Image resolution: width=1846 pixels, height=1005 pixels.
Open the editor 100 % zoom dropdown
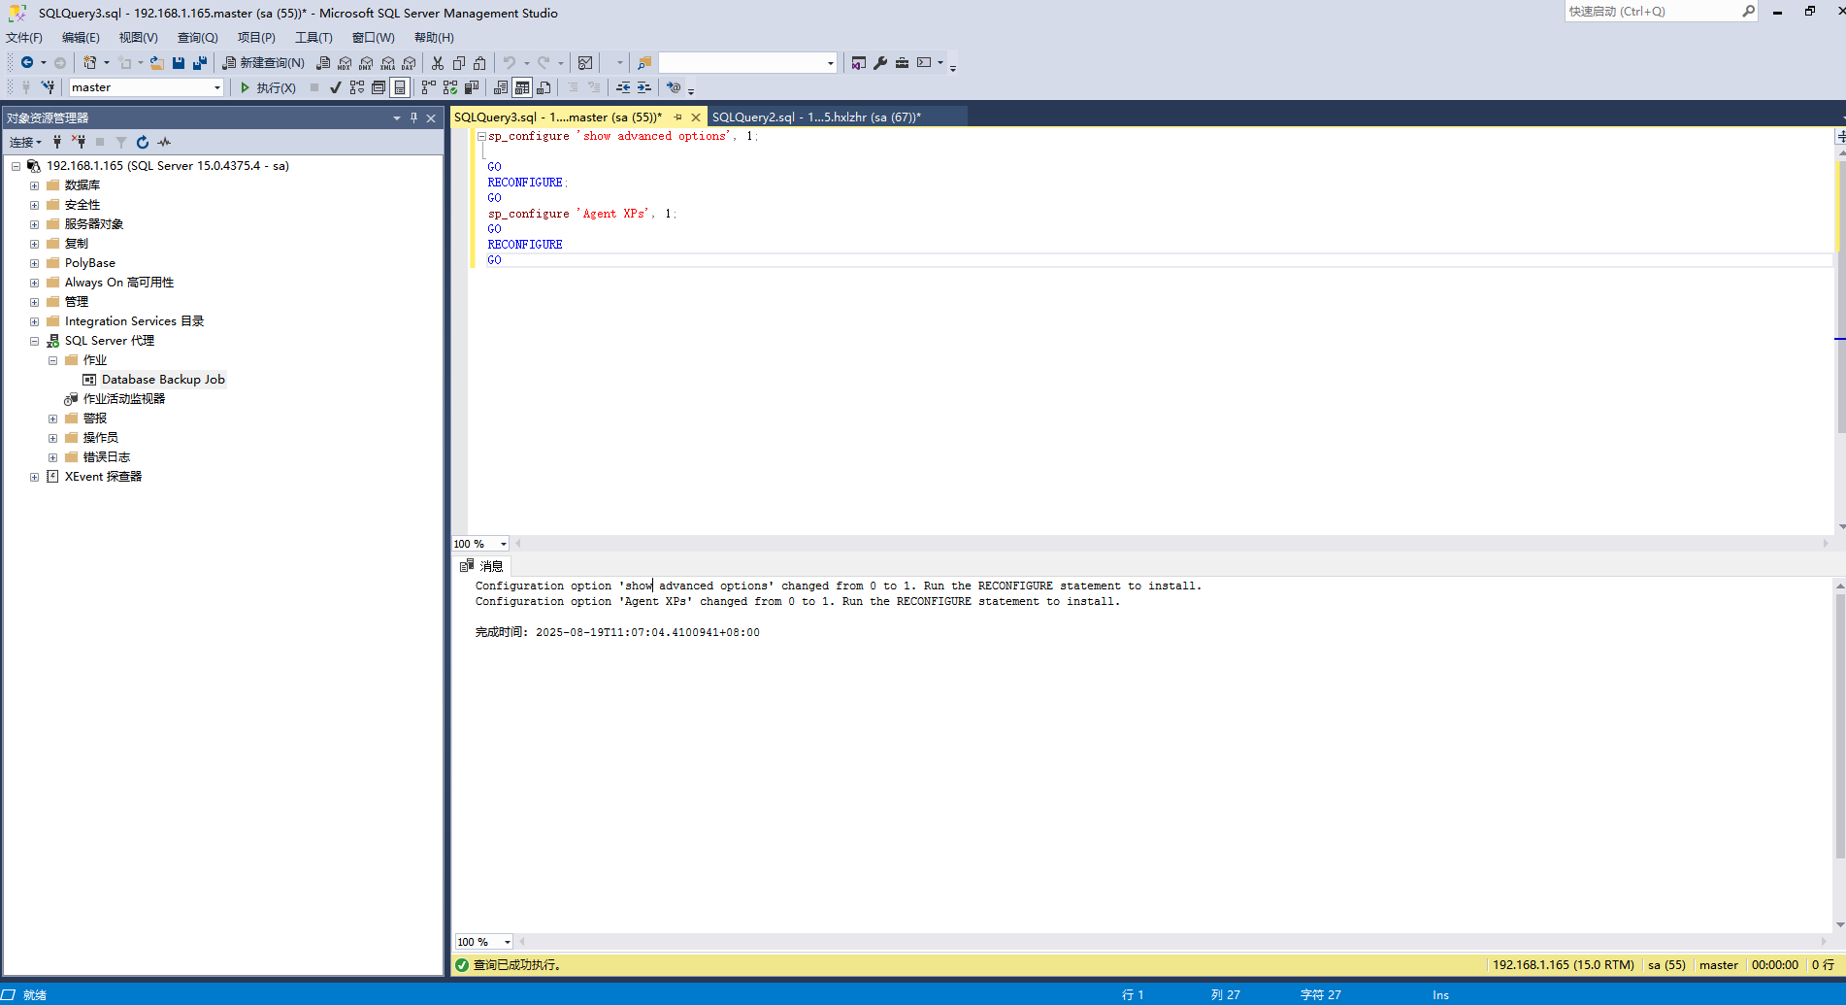click(x=503, y=544)
